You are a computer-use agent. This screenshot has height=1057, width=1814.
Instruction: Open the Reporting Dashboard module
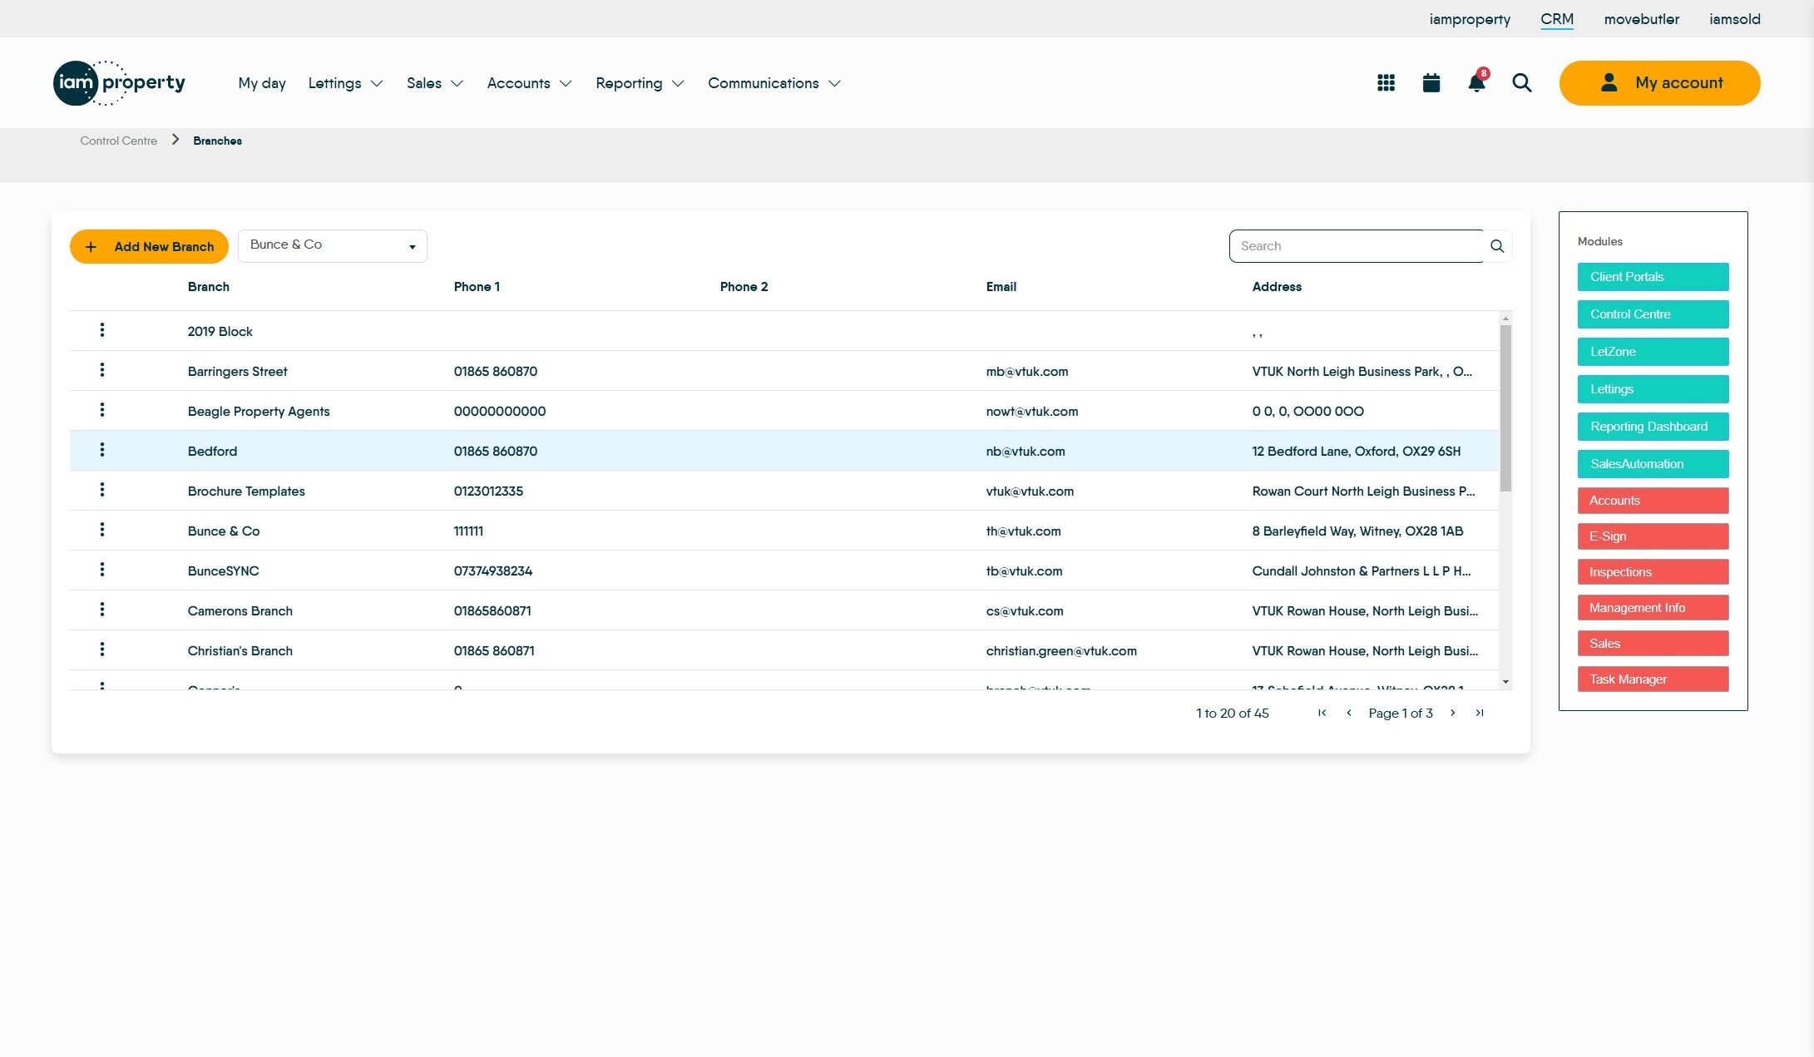click(x=1653, y=427)
